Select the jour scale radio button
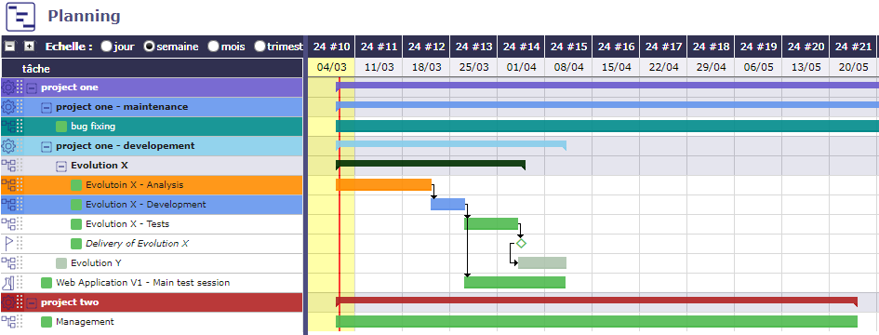Image resolution: width=879 pixels, height=335 pixels. click(106, 47)
